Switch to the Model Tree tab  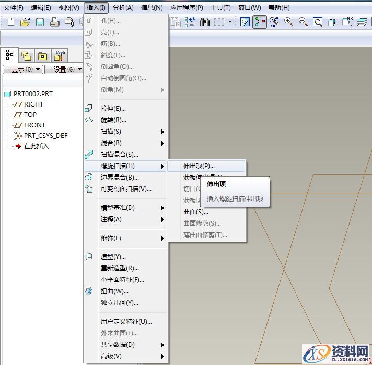click(x=9, y=55)
